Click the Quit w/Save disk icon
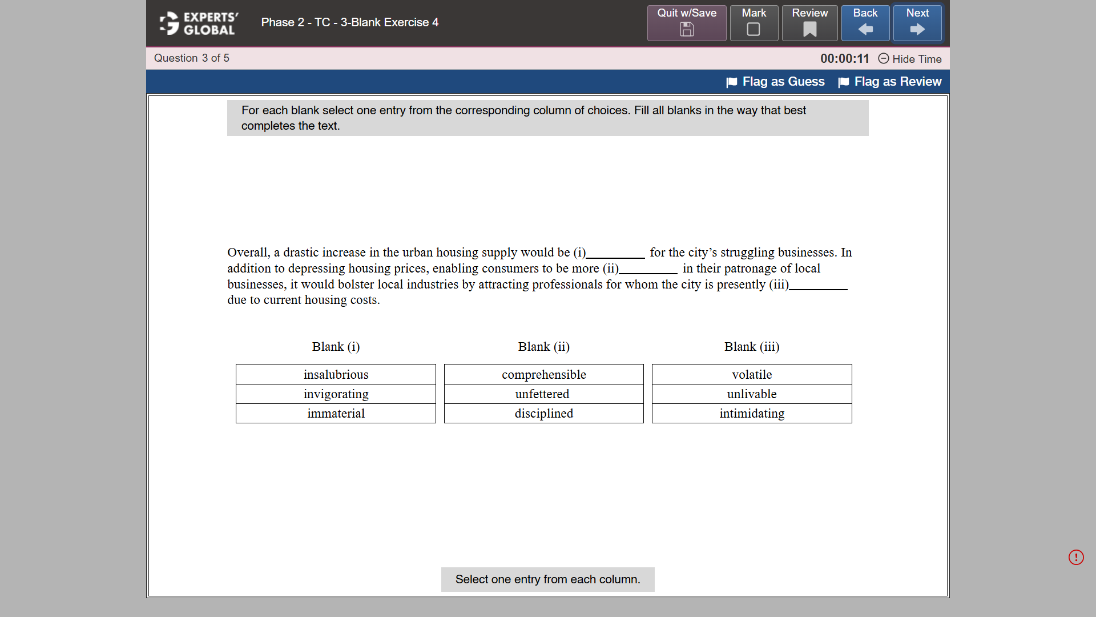 (x=686, y=30)
